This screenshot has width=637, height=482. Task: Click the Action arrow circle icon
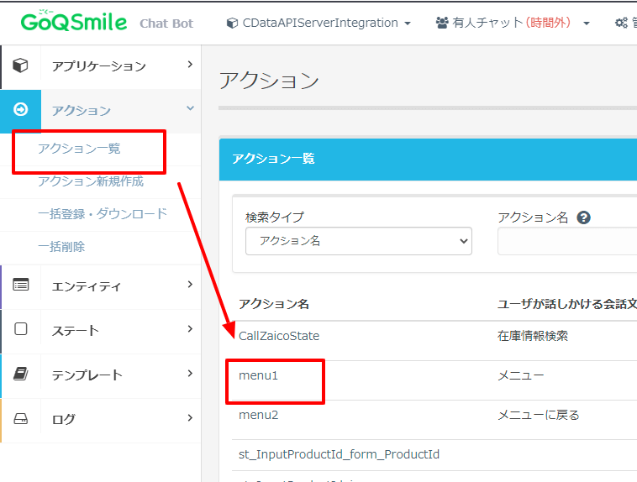click(21, 110)
